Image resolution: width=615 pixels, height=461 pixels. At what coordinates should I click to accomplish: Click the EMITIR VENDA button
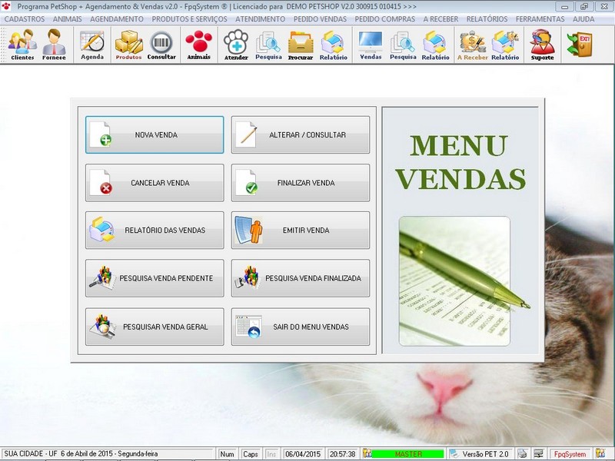(x=301, y=230)
